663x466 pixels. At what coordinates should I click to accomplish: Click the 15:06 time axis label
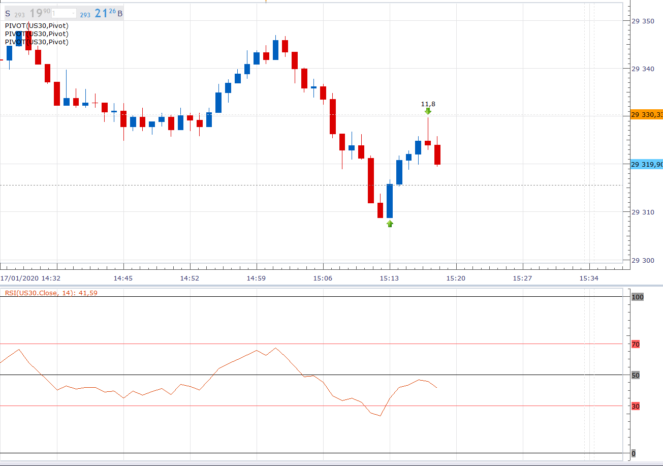pyautogui.click(x=323, y=278)
